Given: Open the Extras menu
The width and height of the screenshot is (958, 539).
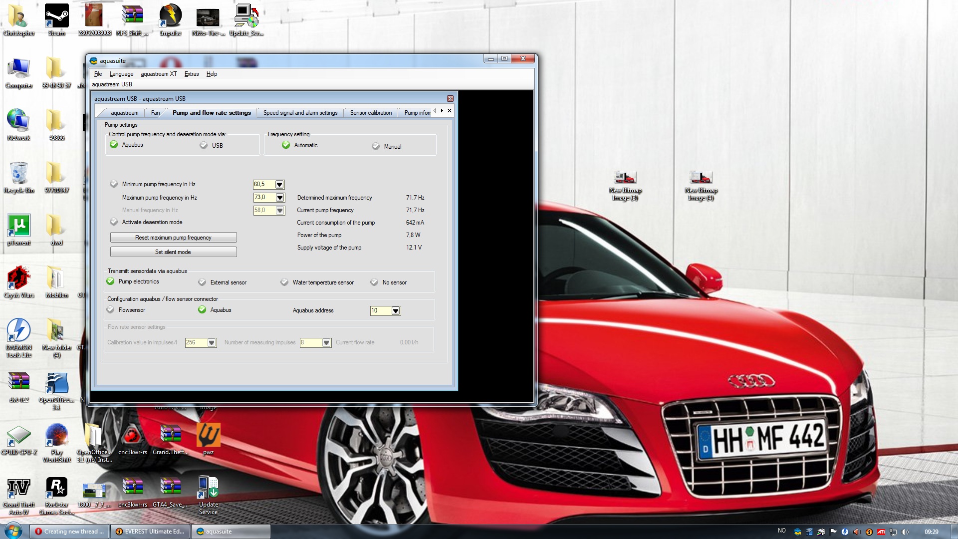Looking at the screenshot, I should [191, 74].
